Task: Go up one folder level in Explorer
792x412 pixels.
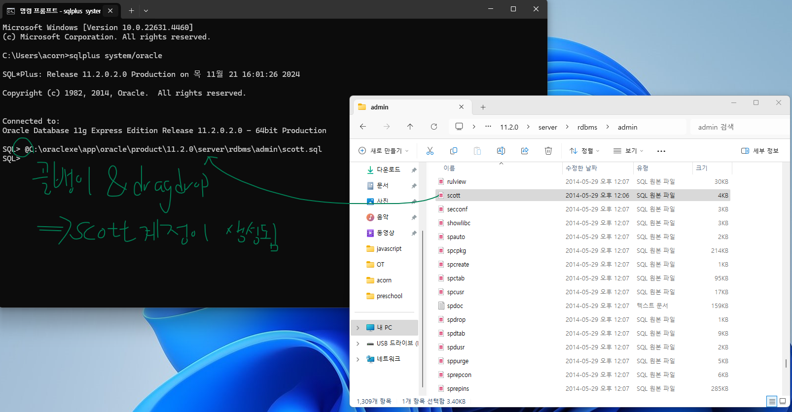Action: tap(410, 127)
